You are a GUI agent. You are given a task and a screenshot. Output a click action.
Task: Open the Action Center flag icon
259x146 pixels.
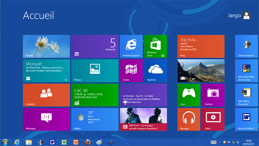tap(229, 142)
